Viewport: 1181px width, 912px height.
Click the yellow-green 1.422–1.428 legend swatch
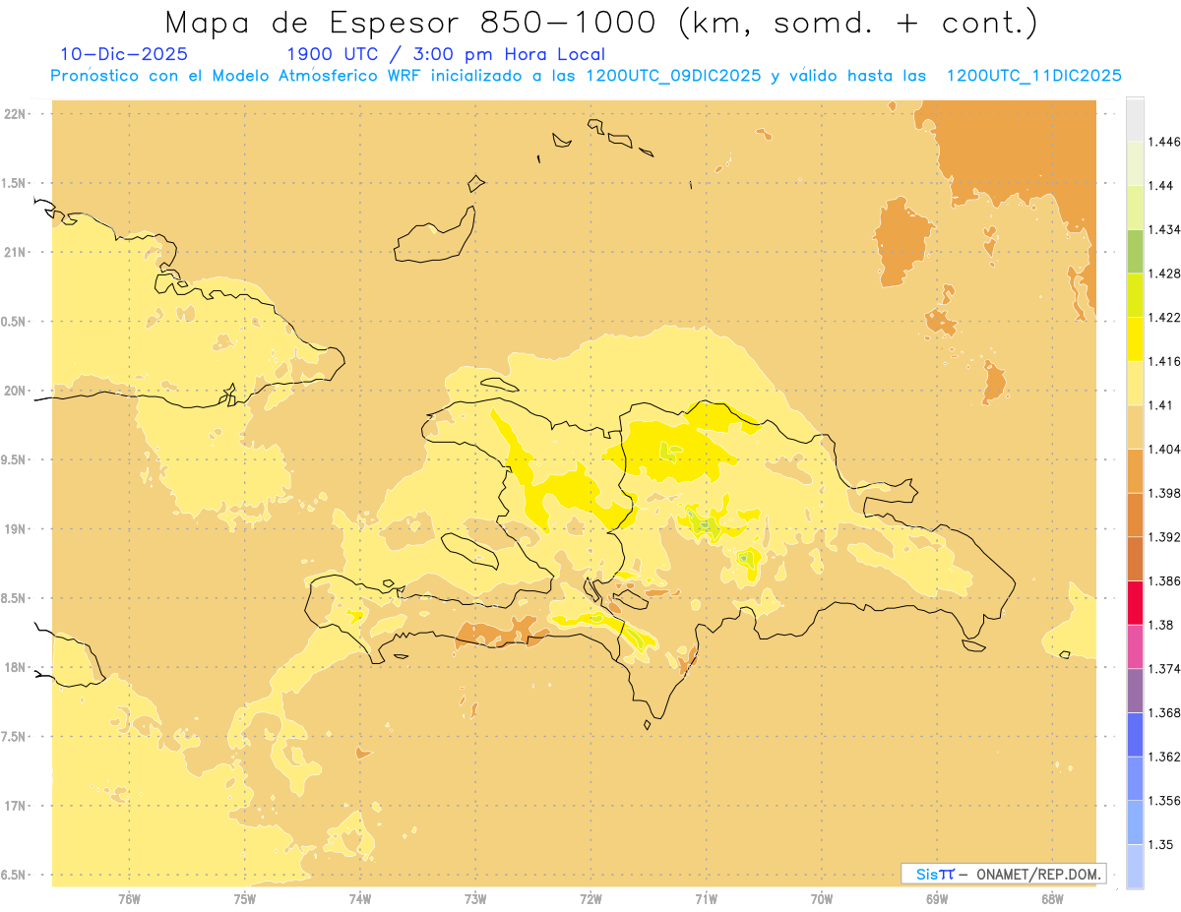(1135, 295)
